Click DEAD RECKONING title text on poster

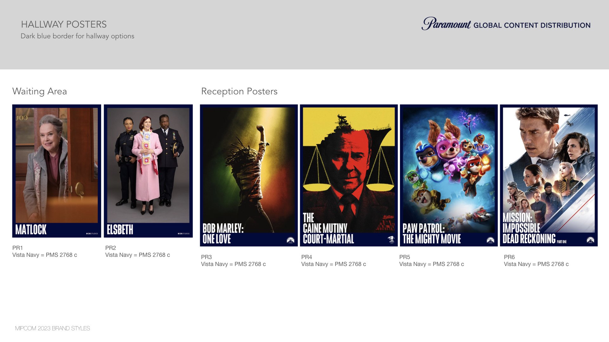pyautogui.click(x=529, y=239)
